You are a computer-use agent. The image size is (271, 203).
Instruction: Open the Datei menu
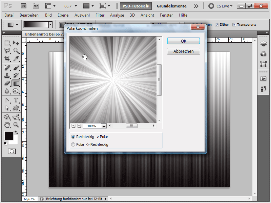pos(9,15)
